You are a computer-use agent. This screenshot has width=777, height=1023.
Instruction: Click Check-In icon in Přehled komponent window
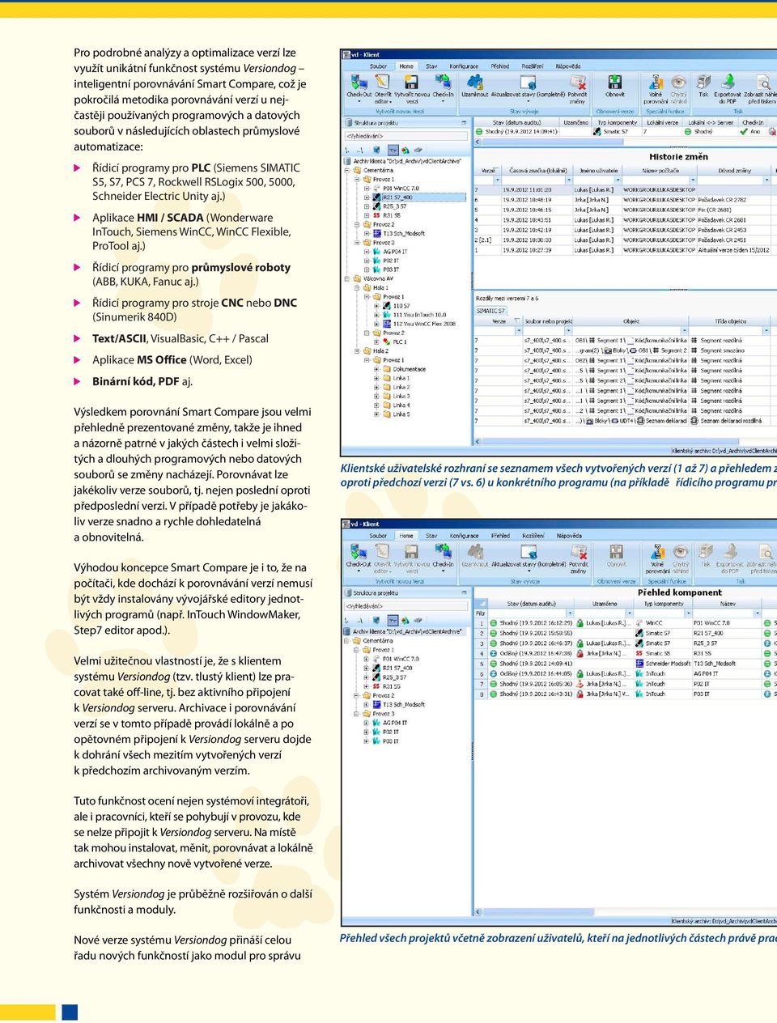point(443,552)
